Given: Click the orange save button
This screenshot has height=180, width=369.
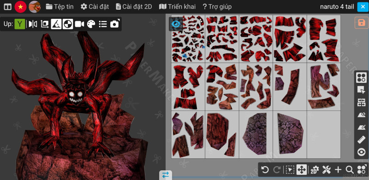Looking at the screenshot, I should coord(361,23).
